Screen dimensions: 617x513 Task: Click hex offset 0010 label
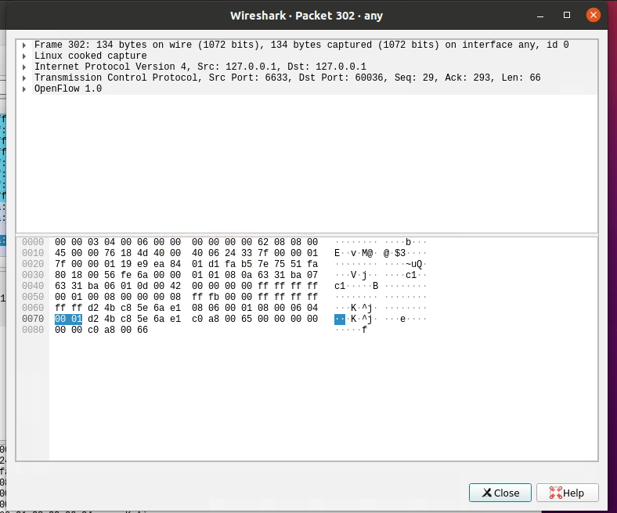click(x=33, y=253)
